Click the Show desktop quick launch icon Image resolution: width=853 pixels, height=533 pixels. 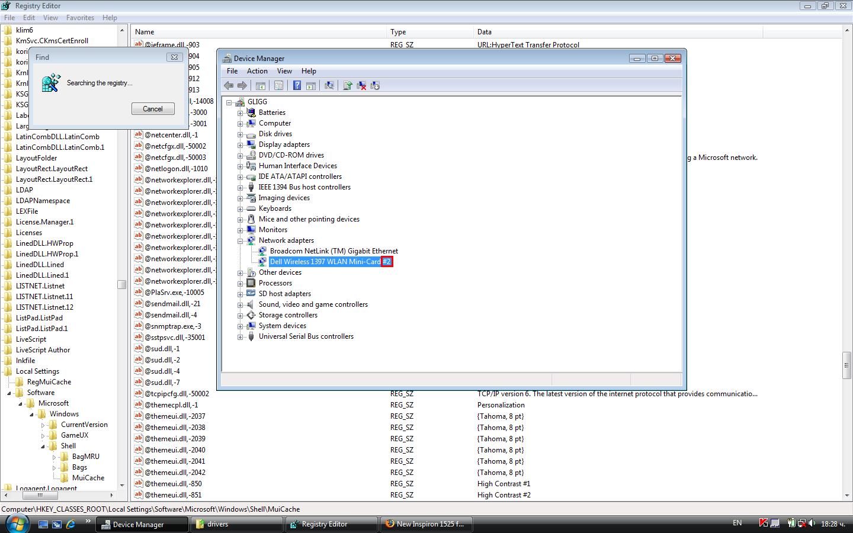pyautogui.click(x=43, y=524)
